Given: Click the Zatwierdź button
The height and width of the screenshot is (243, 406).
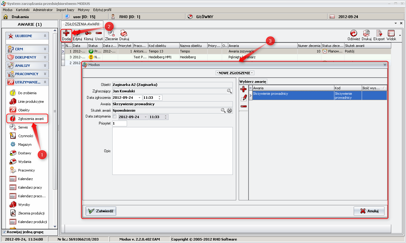Looking at the screenshot, I should pos(101,211).
